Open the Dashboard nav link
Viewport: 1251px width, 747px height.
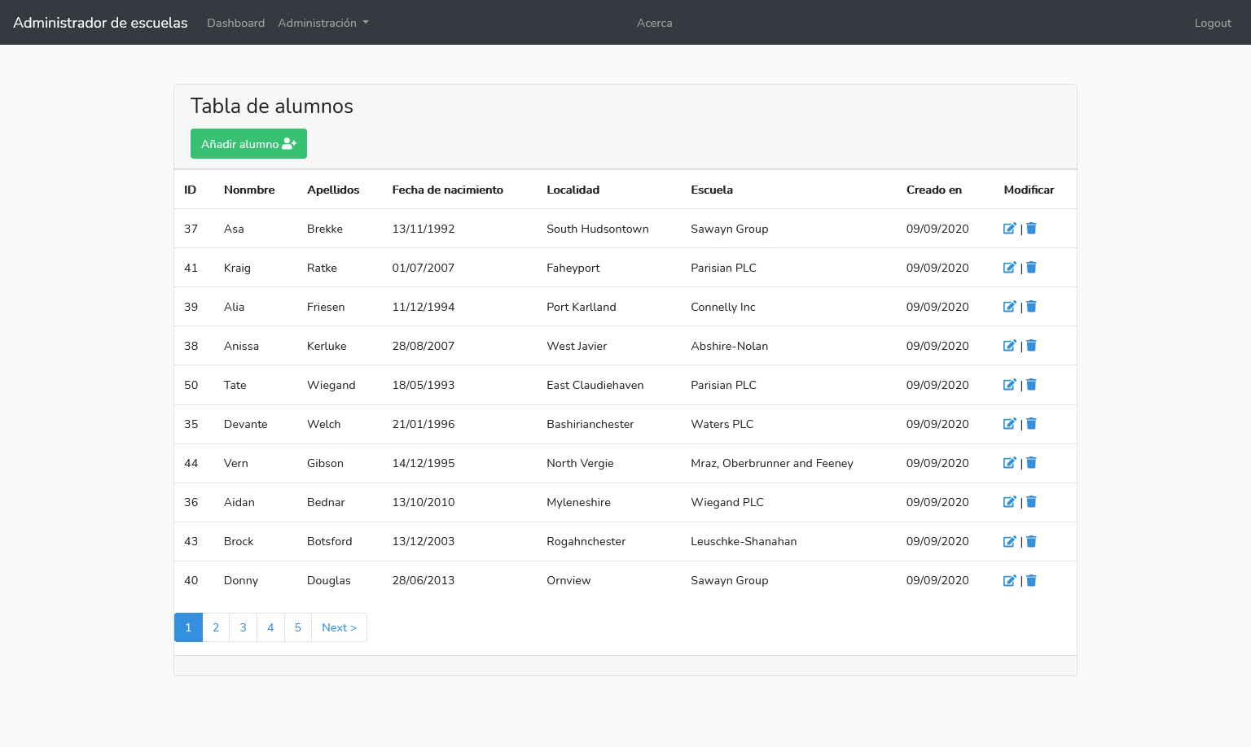[x=235, y=23]
